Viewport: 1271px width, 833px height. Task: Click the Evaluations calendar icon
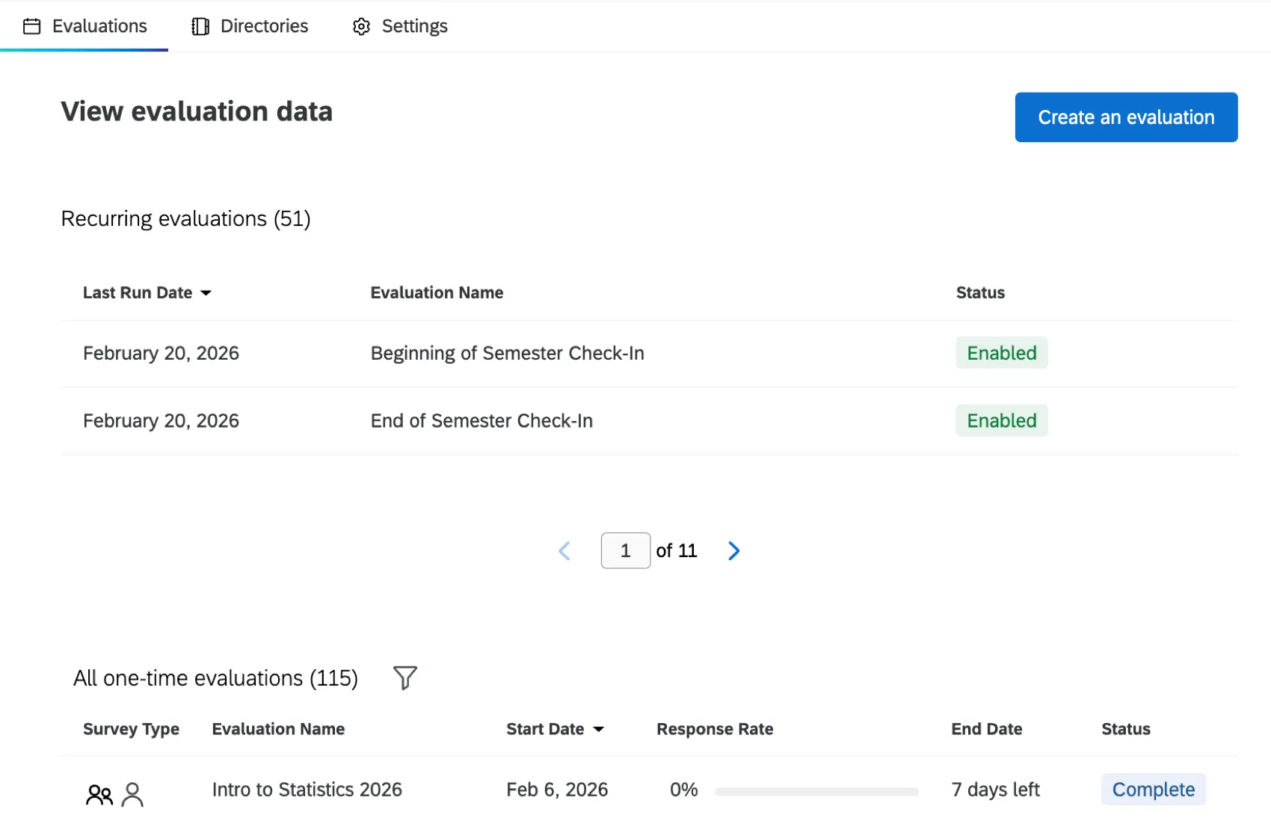pyautogui.click(x=32, y=25)
